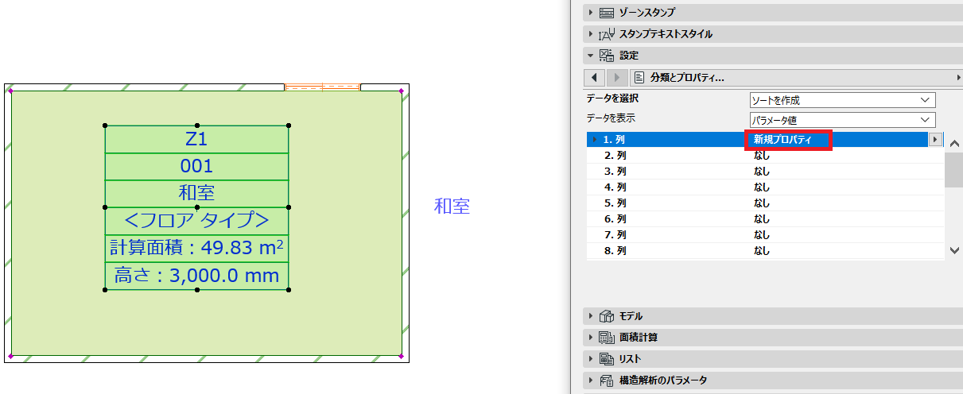Click the 面積計算 icon
963x394 pixels.
point(607,338)
